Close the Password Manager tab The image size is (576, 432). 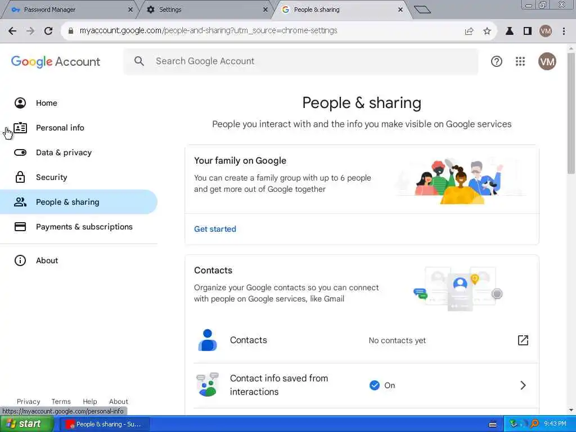pyautogui.click(x=130, y=10)
